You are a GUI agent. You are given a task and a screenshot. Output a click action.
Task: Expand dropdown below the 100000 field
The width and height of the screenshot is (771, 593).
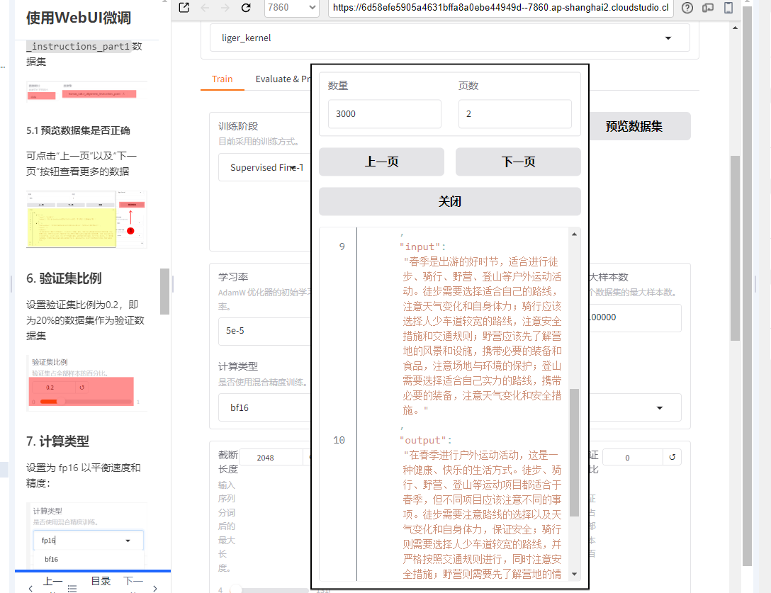660,407
